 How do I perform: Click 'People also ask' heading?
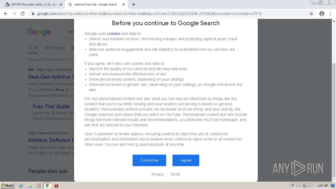(x=48, y=171)
